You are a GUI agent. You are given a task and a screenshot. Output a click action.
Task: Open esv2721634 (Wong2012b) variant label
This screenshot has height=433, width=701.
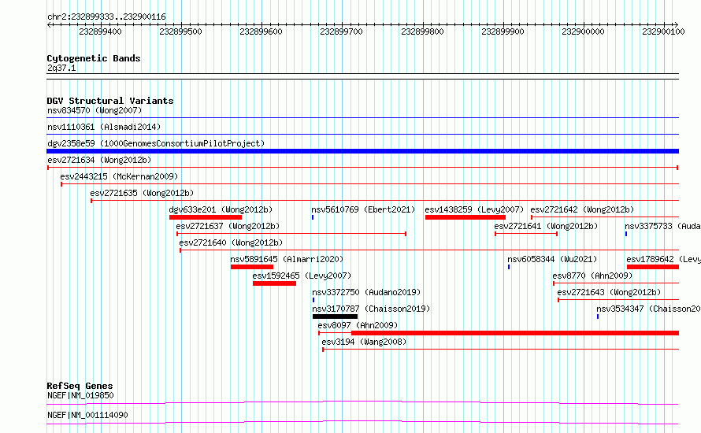click(99, 160)
